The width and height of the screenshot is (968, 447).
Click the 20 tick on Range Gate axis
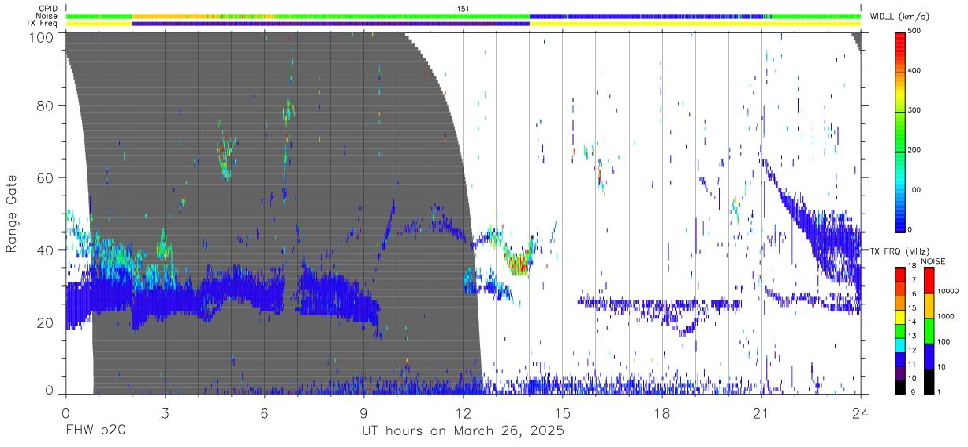pyautogui.click(x=44, y=322)
